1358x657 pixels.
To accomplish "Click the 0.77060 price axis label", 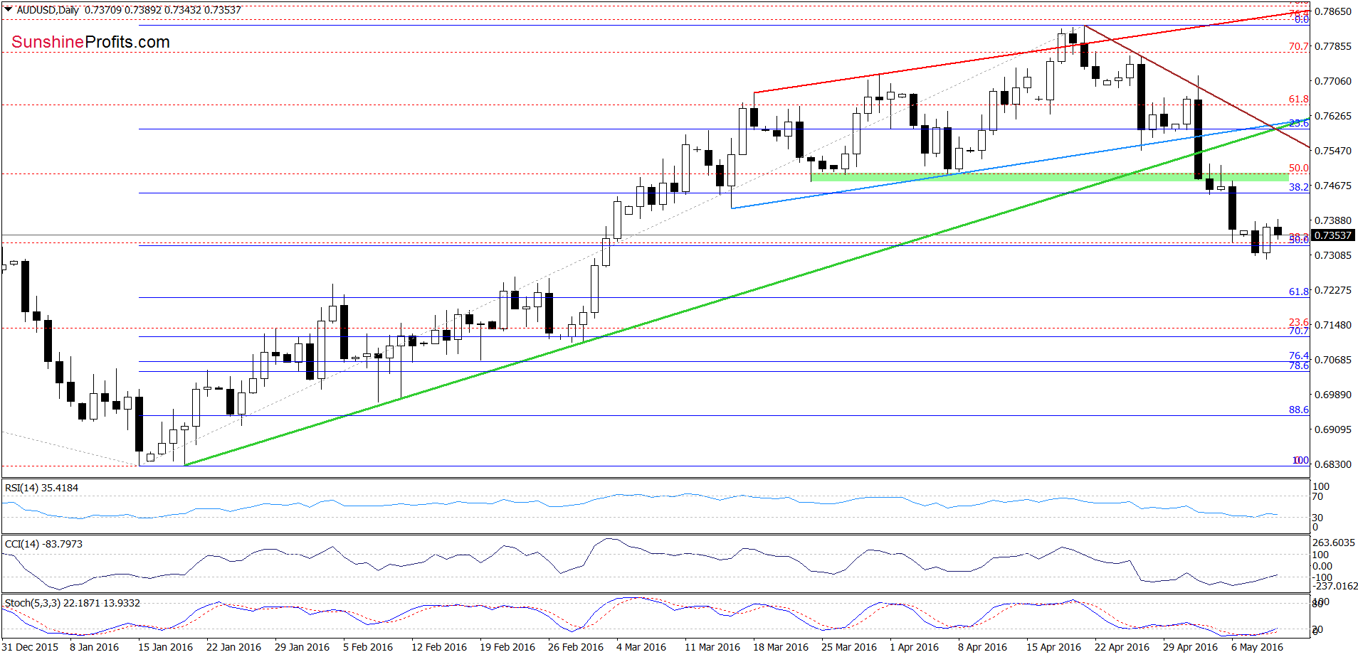I will (1332, 81).
